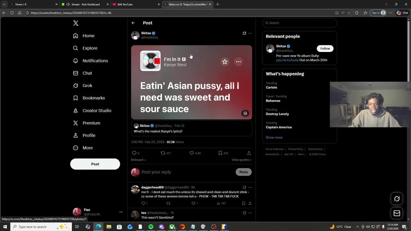
Task: Open Spotify from taskbar
Action: point(151,227)
